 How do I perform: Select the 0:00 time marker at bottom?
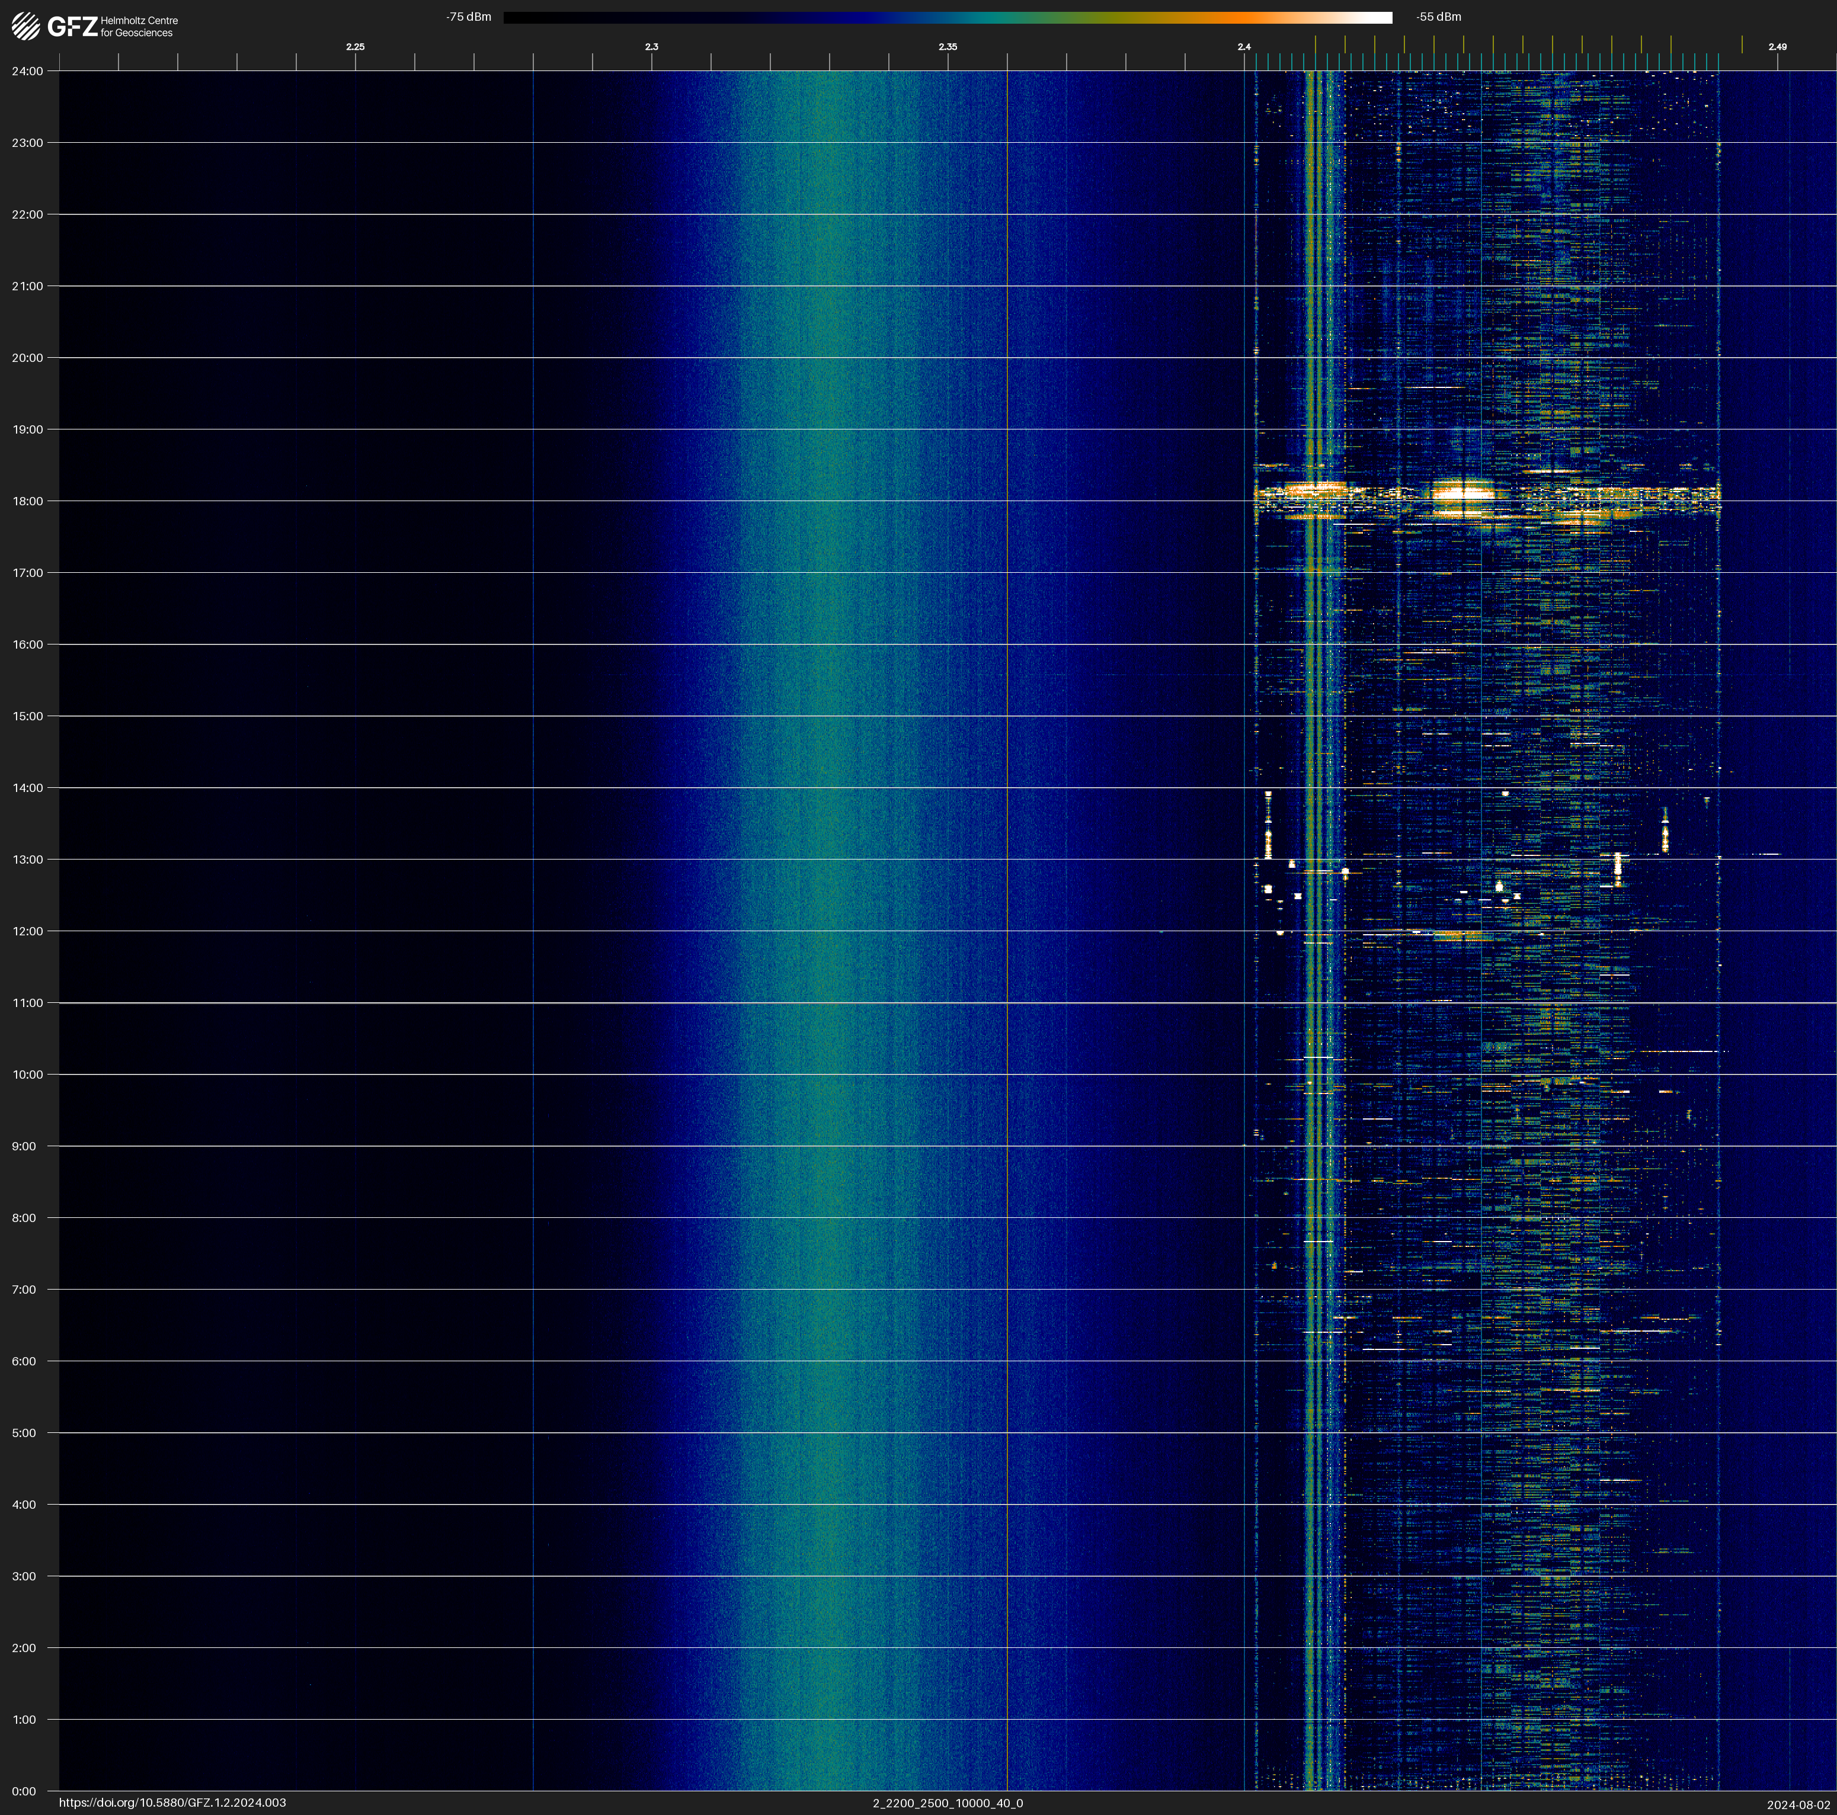pos(24,1791)
